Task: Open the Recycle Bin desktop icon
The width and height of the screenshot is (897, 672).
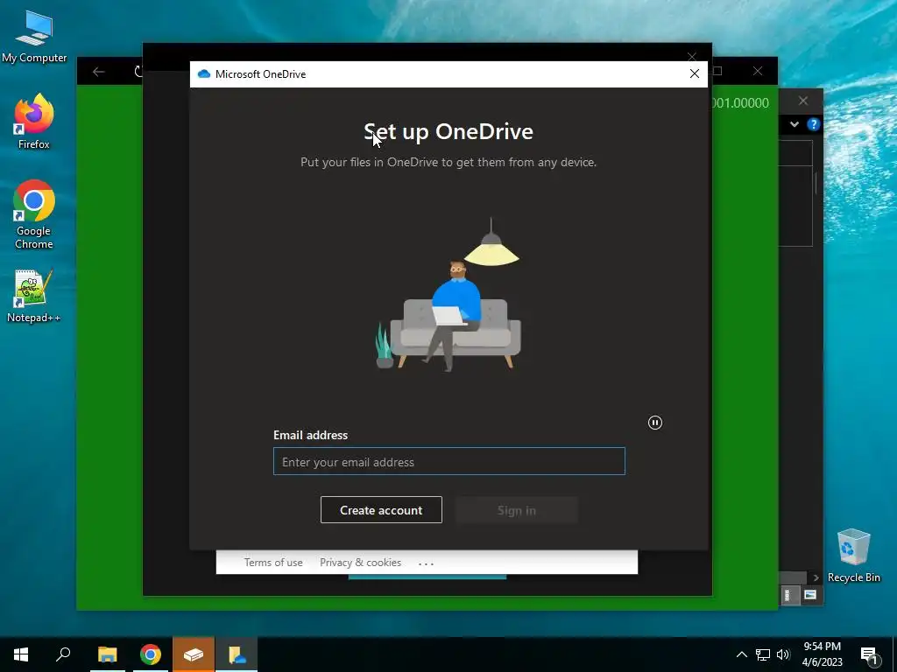Action: pyautogui.click(x=853, y=556)
